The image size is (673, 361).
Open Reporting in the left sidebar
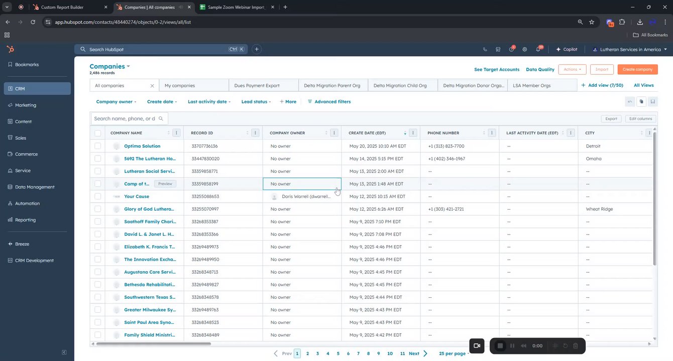coord(25,220)
